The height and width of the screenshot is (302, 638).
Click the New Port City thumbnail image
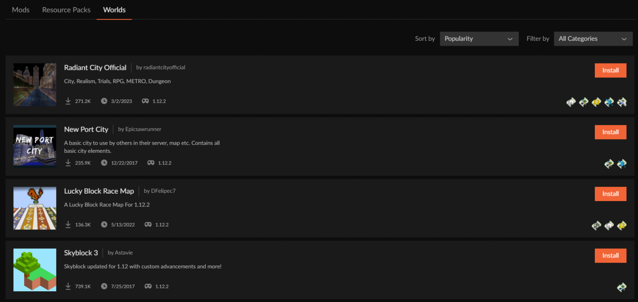click(34, 146)
